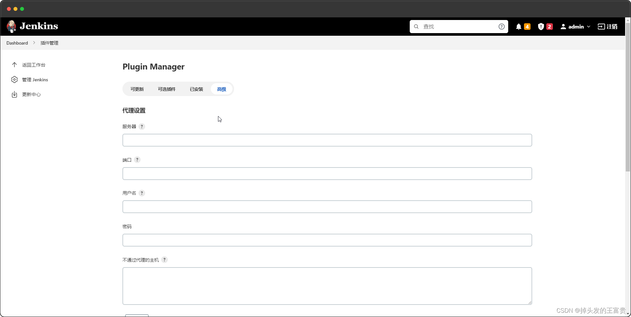Switch to 可更新 tab

click(137, 89)
